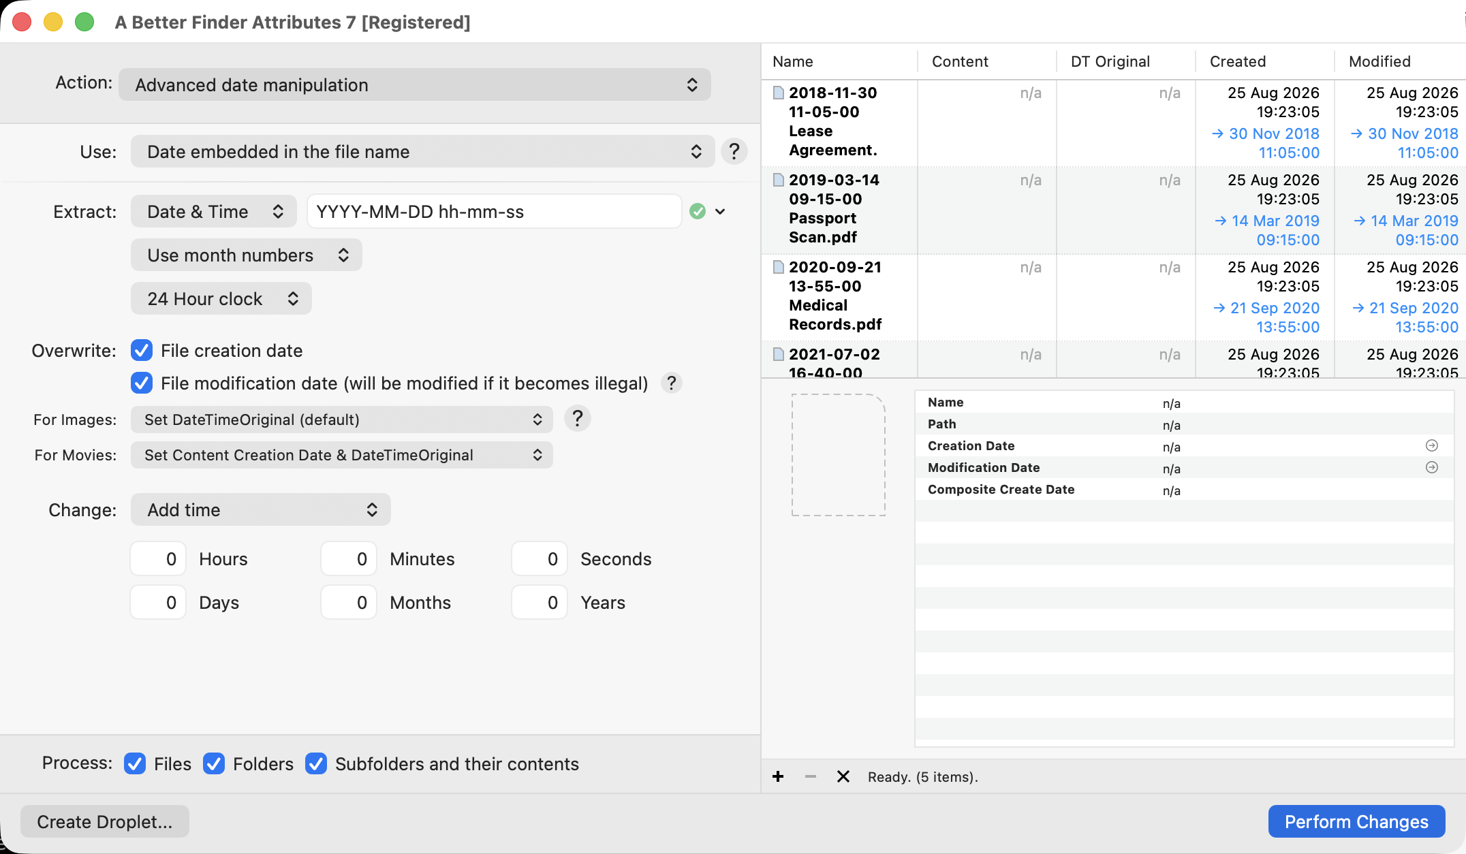This screenshot has height=854, width=1466.
Task: Select the 2020-09-21 Medical Records.pdf file name
Action: [836, 296]
